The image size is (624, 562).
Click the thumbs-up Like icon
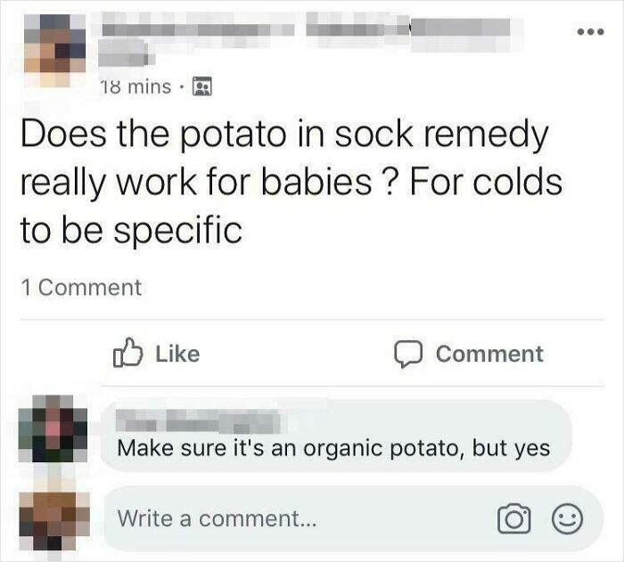pos(127,353)
